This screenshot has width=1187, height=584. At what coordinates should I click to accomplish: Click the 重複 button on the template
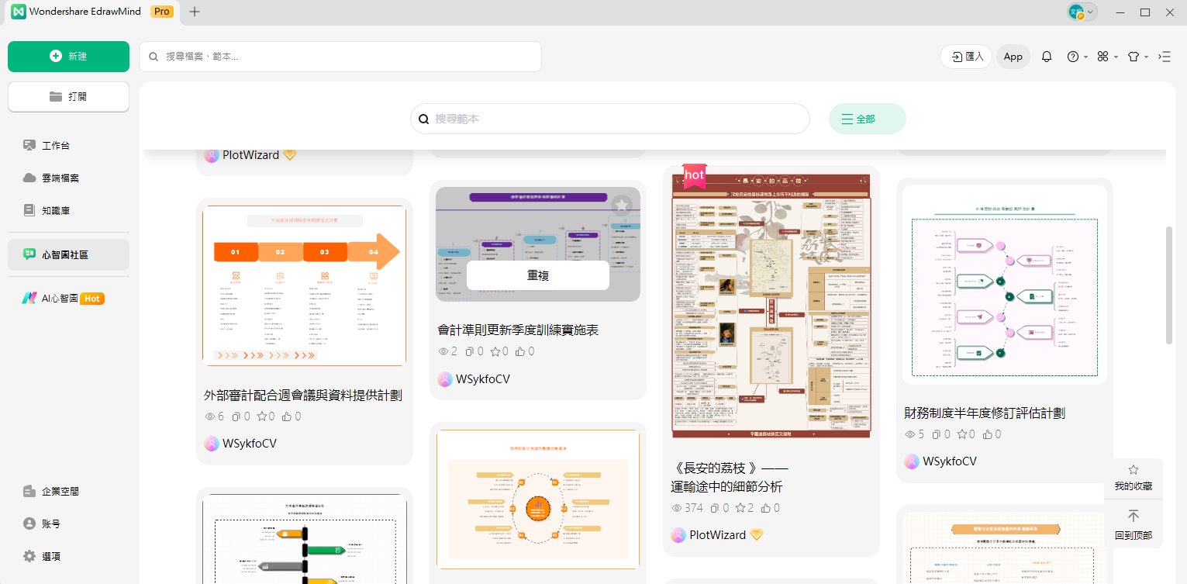(x=537, y=275)
